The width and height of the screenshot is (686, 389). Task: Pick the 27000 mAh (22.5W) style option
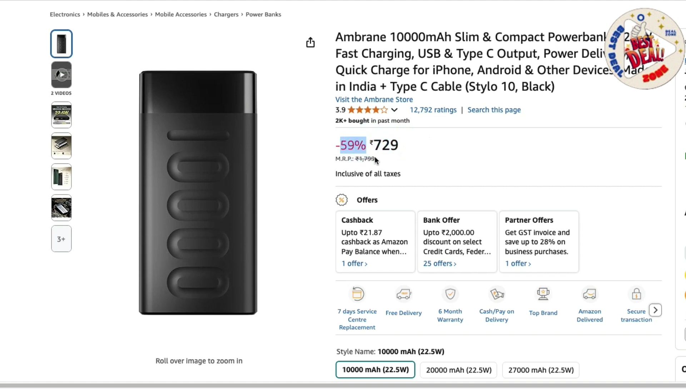[x=541, y=370]
